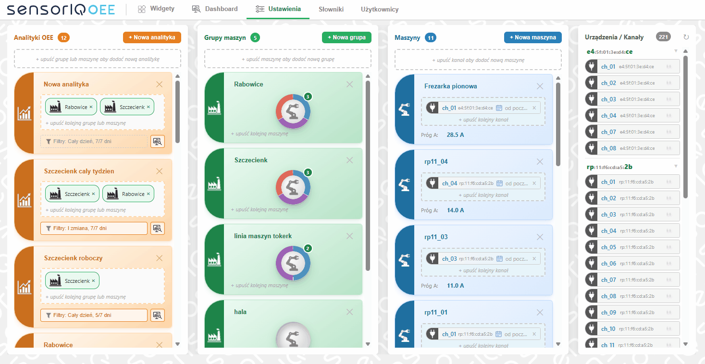Remove Rabowice tag from Szczecienk cały tydzień

148,194
